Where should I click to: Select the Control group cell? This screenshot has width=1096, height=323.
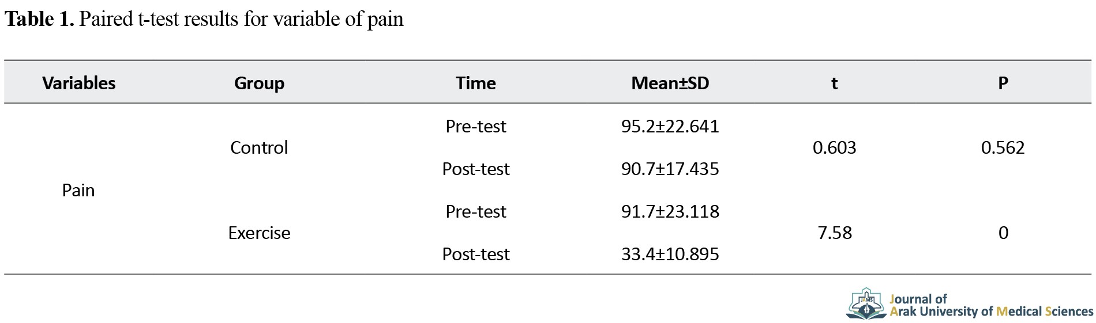(x=259, y=147)
